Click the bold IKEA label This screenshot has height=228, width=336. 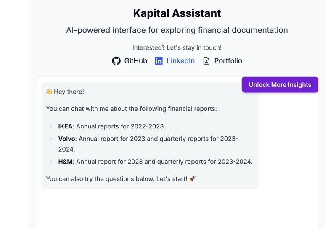65,126
